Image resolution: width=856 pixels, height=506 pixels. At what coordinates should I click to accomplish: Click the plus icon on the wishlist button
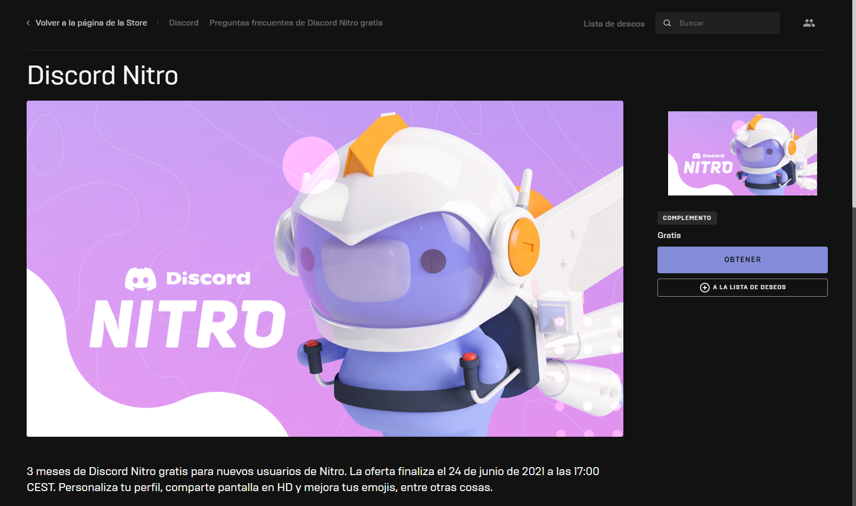point(704,287)
